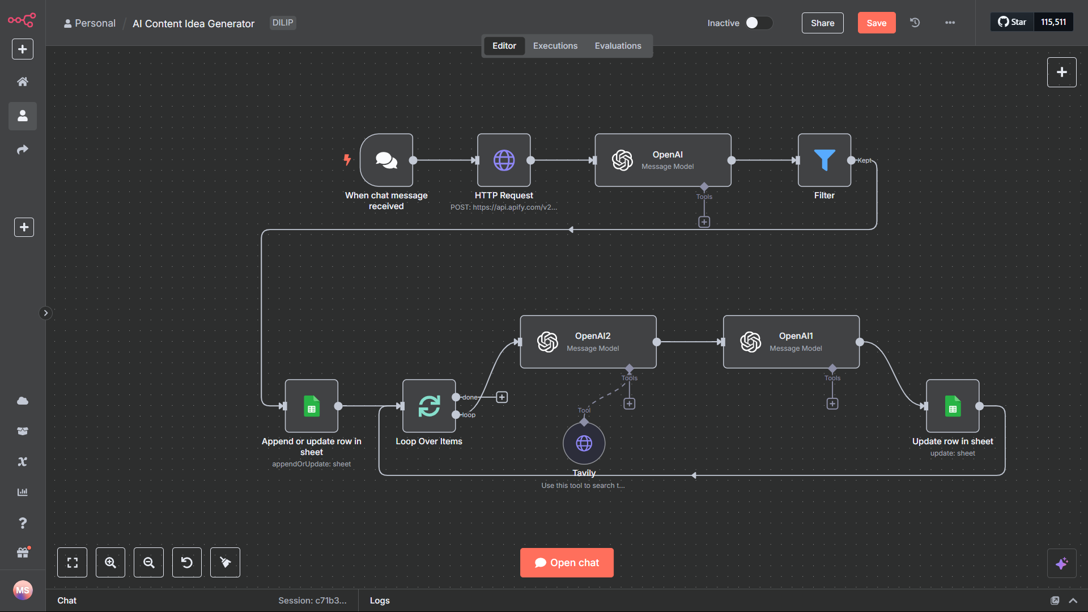
Task: Click the Tavily tool node
Action: tap(584, 443)
